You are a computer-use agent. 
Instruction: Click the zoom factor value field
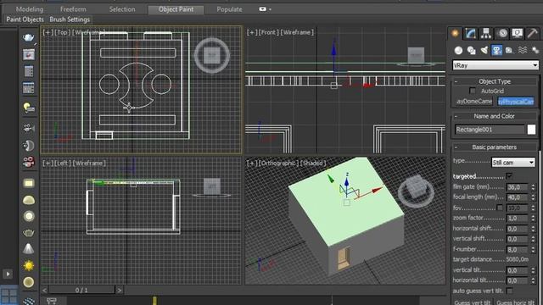click(x=518, y=219)
